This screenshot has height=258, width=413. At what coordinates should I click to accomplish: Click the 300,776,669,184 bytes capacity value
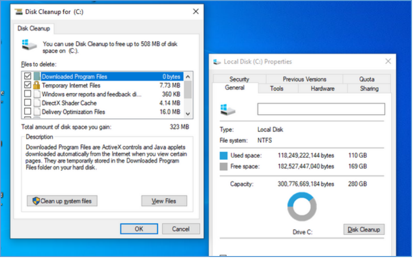pyautogui.click(x=306, y=184)
